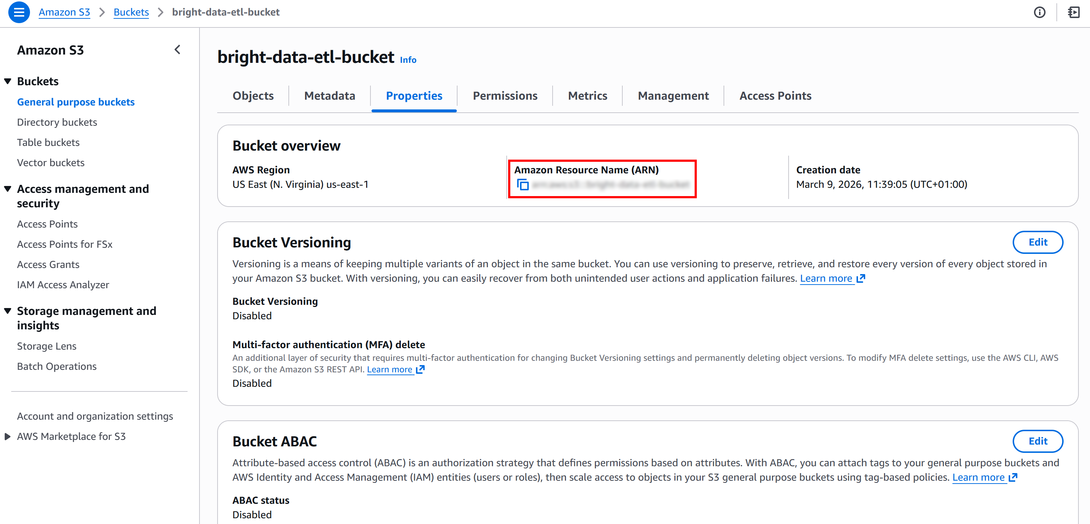Edit Bucket Versioning settings

click(x=1037, y=242)
